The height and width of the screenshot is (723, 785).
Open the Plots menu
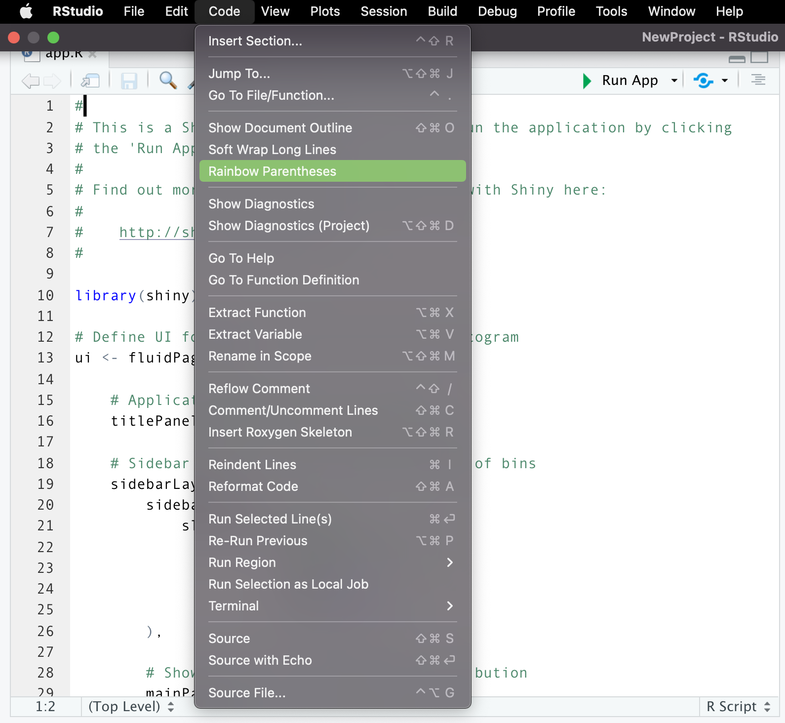tap(325, 11)
